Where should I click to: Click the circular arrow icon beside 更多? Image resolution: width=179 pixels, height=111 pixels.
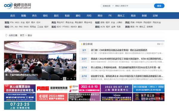[162, 44]
